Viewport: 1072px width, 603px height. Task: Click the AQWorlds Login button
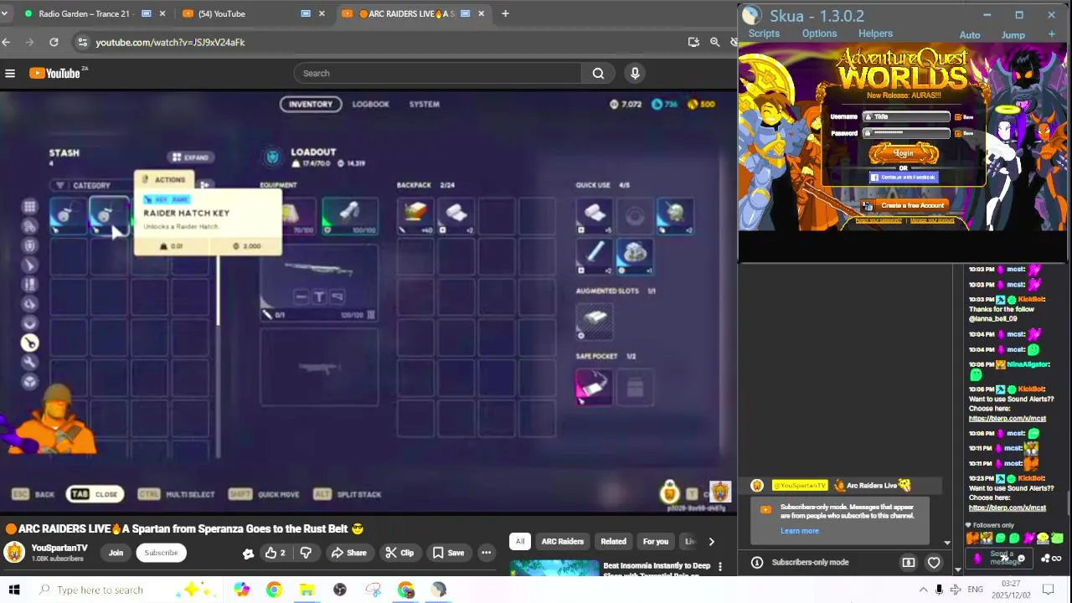click(x=903, y=153)
